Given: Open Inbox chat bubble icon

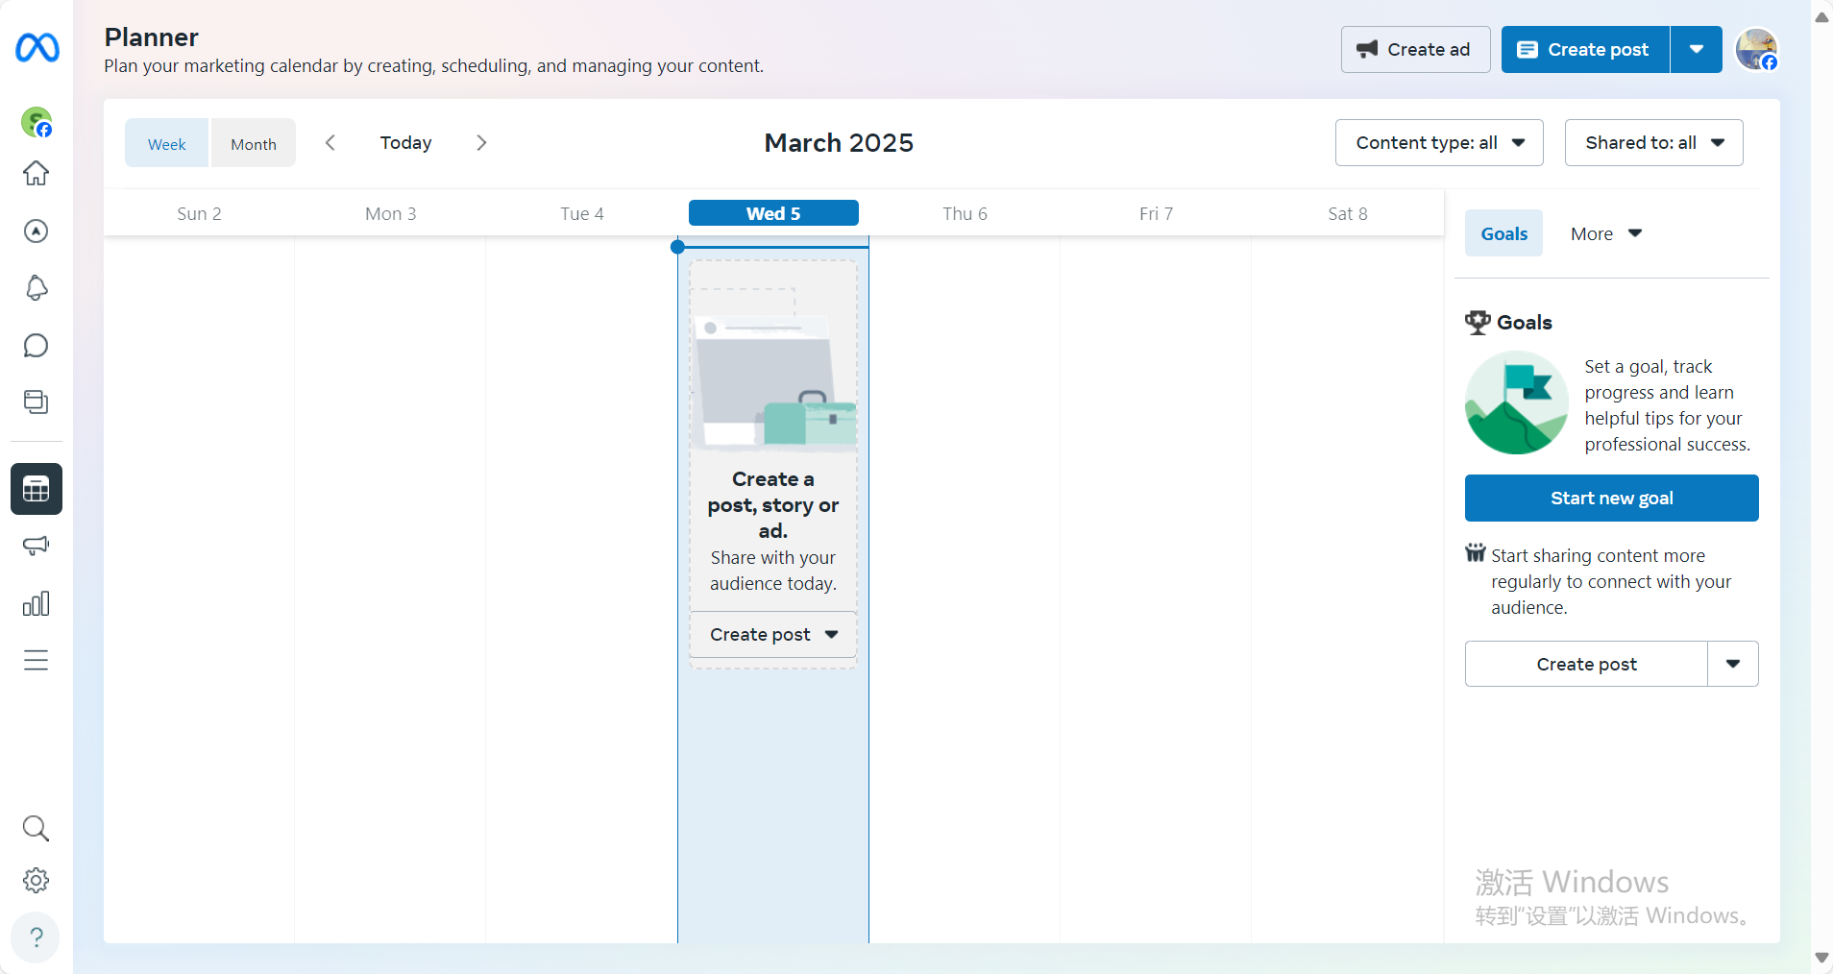Looking at the screenshot, I should pos(36,346).
